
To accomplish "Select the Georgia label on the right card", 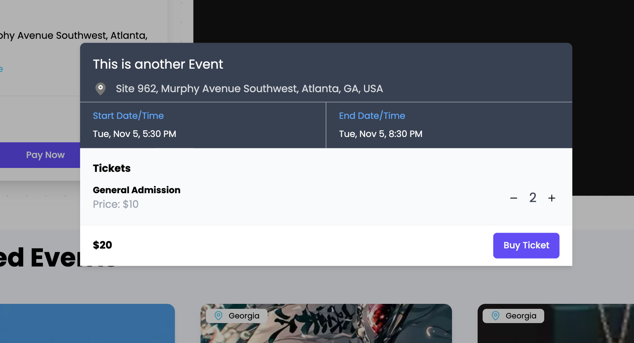I will click(x=521, y=316).
